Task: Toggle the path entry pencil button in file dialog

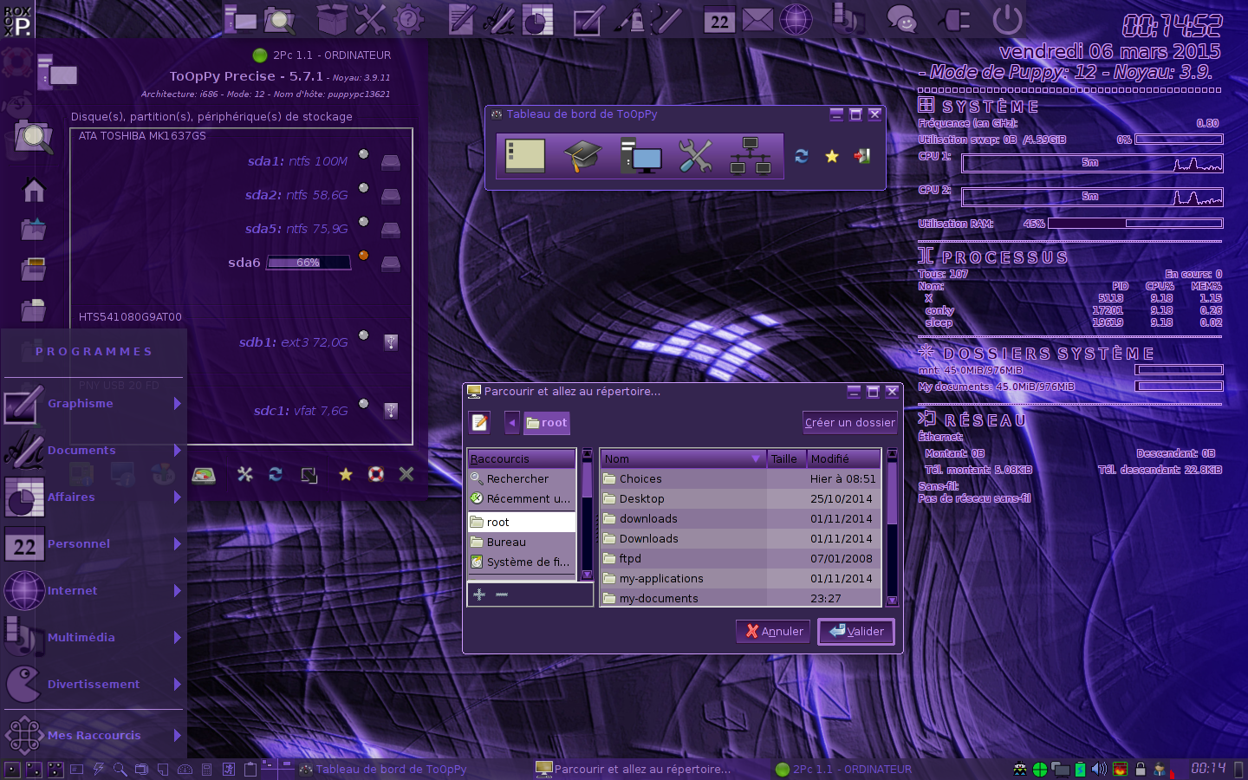Action: click(479, 422)
